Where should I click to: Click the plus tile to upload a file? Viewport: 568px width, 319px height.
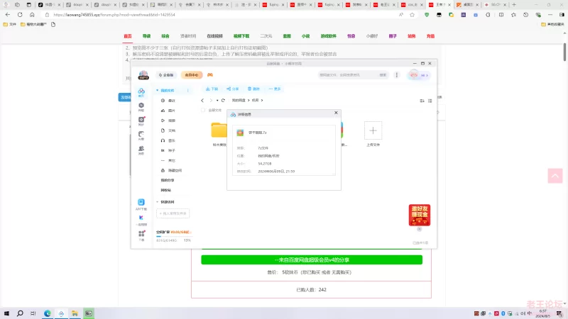pos(373,130)
